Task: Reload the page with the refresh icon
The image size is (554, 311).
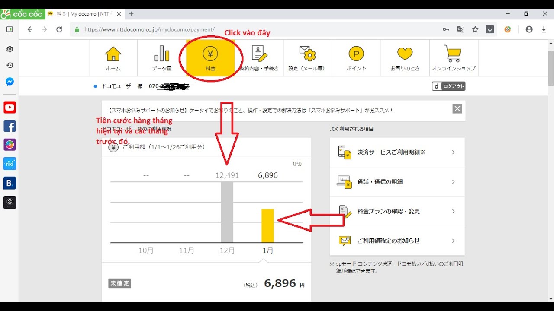Action: tap(59, 29)
